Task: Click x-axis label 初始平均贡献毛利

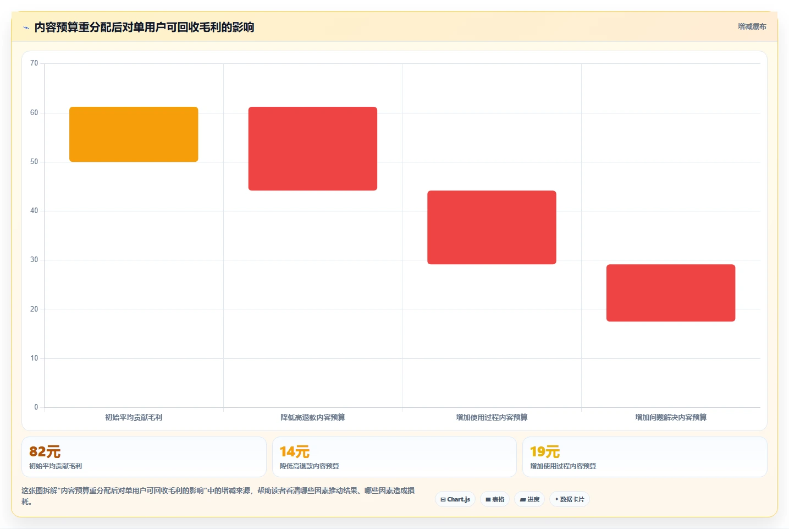Action: pos(134,417)
